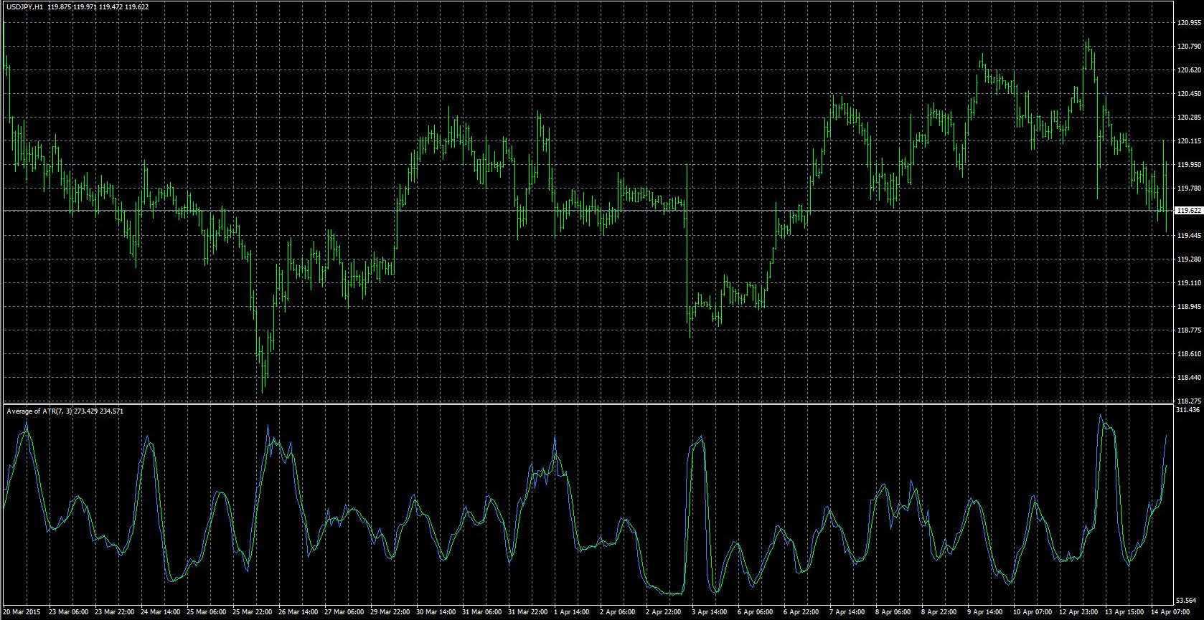Image resolution: width=1204 pixels, height=620 pixels.
Task: Select the 31 Mar 22:00 time label
Action: tap(529, 612)
